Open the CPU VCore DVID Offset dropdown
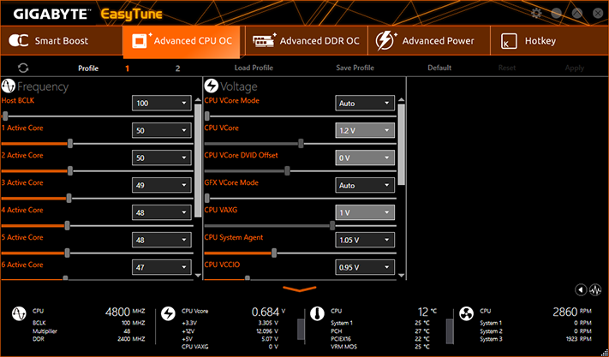The image size is (609, 357). (x=365, y=158)
